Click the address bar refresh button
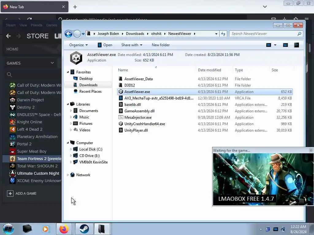 [x=223, y=34]
